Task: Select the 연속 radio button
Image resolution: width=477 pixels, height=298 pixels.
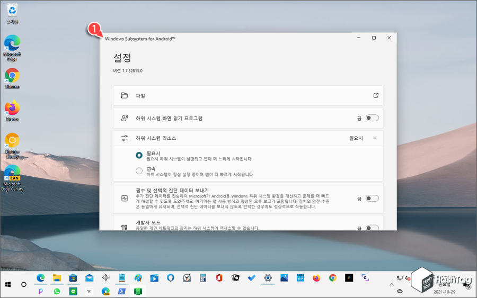Action: coord(139,171)
